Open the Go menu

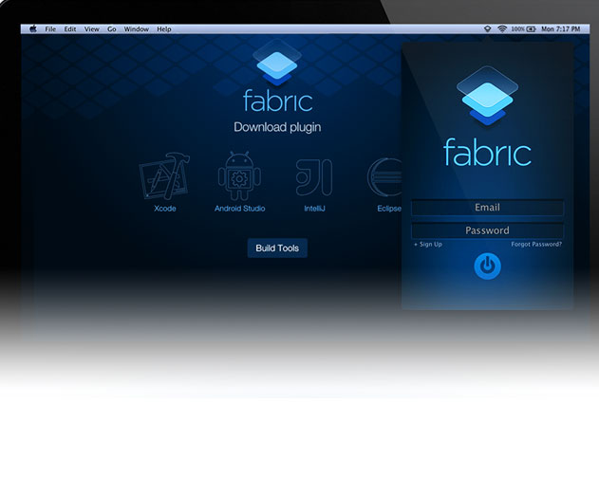112,29
